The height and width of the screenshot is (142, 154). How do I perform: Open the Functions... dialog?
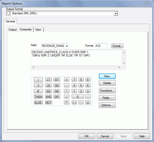pos(107,91)
